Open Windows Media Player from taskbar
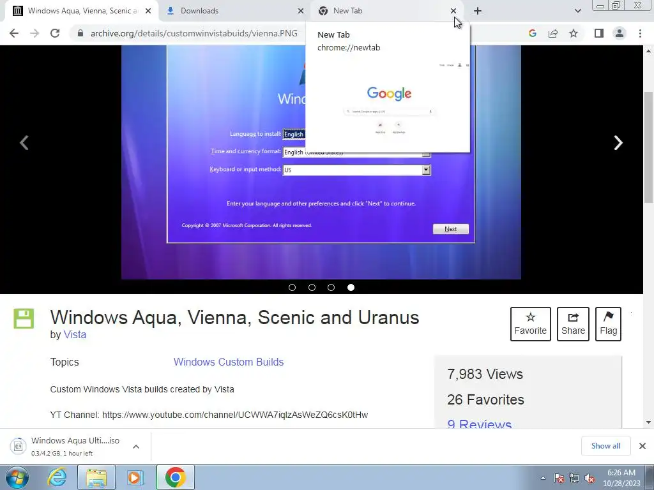Viewport: 654px width, 490px height. (135, 477)
